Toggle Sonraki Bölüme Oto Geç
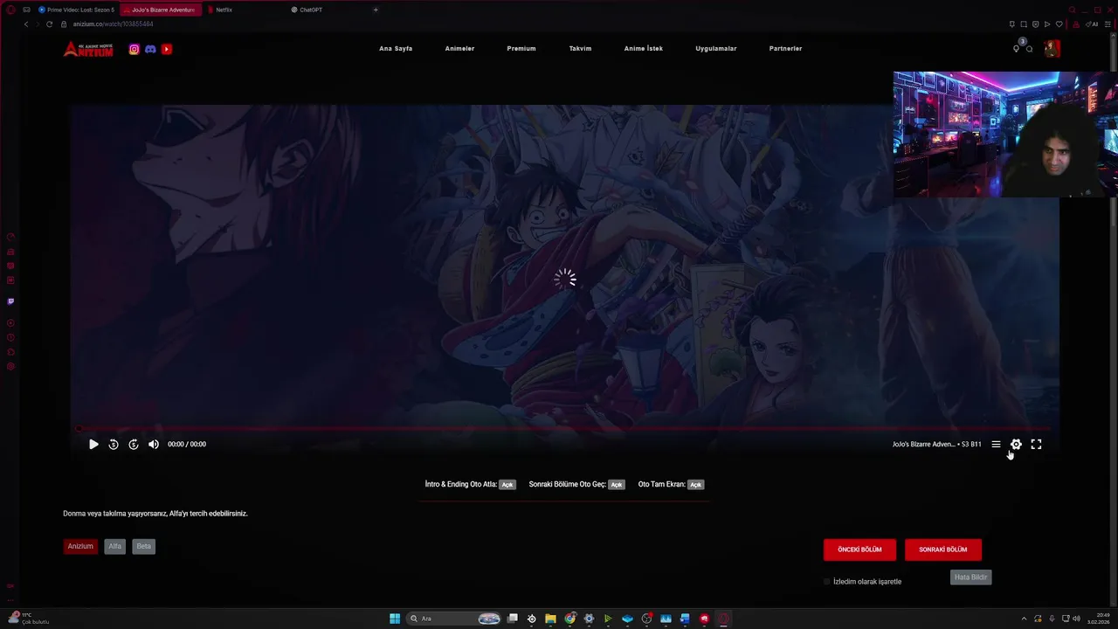The width and height of the screenshot is (1118, 629). coord(617,484)
